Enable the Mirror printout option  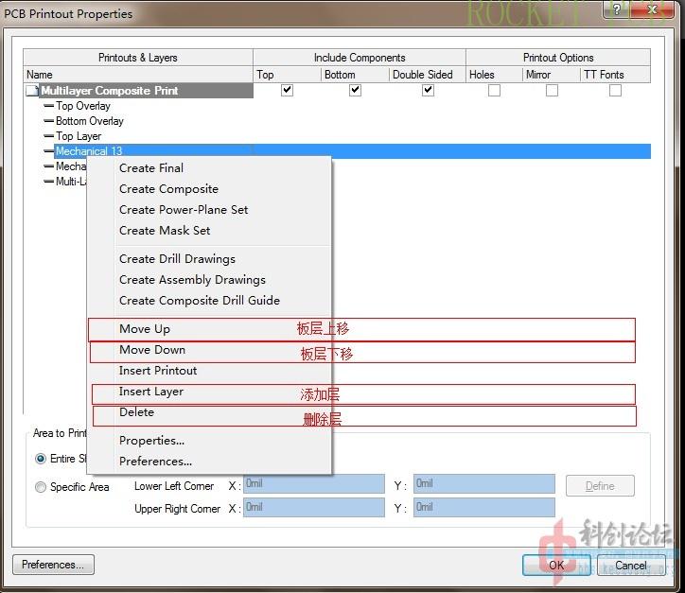[x=552, y=91]
